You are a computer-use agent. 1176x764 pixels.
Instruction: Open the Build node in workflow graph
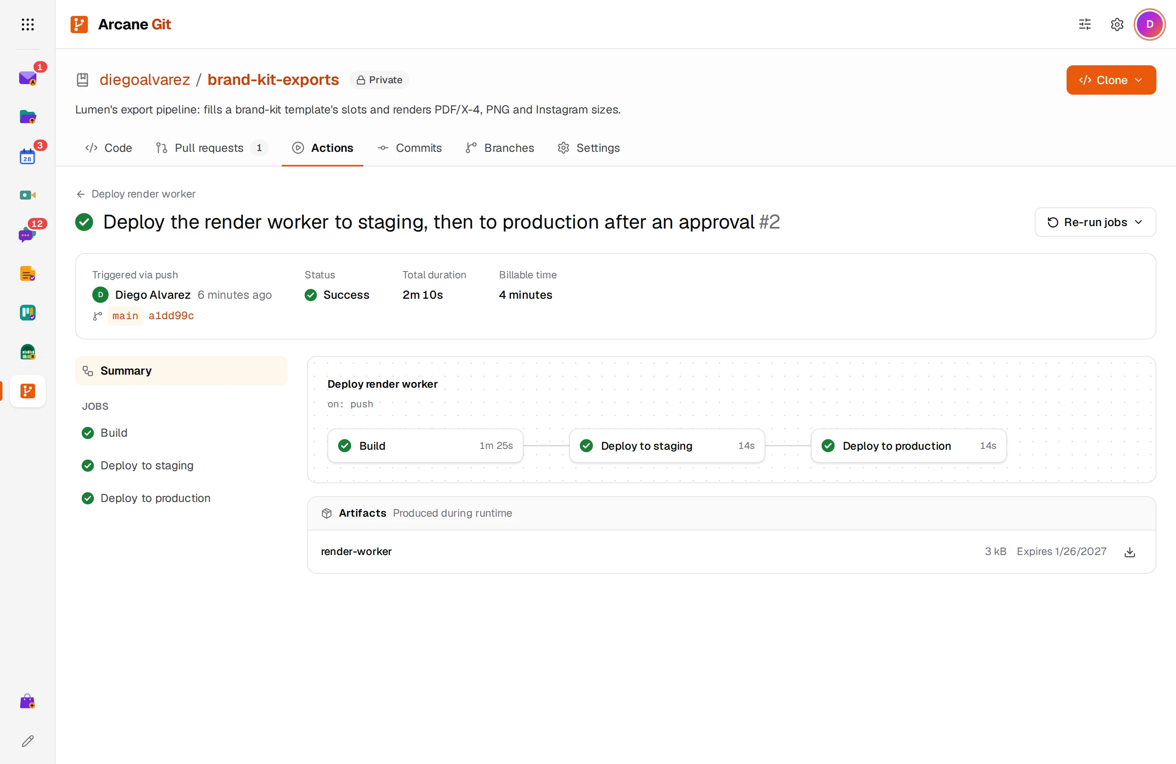click(x=425, y=445)
